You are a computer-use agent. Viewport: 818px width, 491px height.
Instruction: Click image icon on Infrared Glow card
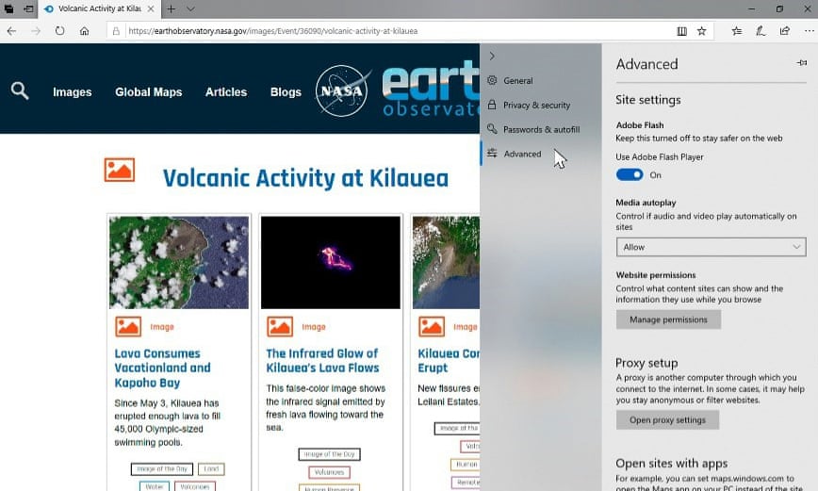[280, 327]
